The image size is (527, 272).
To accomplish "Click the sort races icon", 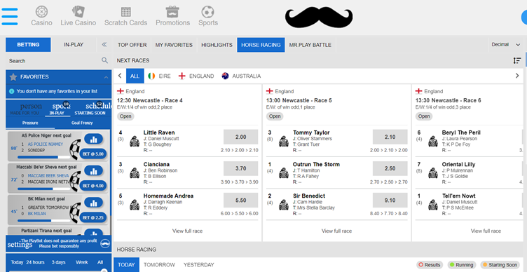I will [x=517, y=60].
